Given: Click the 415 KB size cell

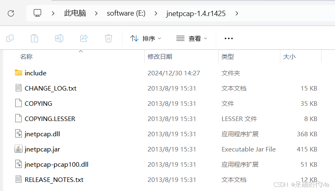Looking at the screenshot, I should pos(307,149).
